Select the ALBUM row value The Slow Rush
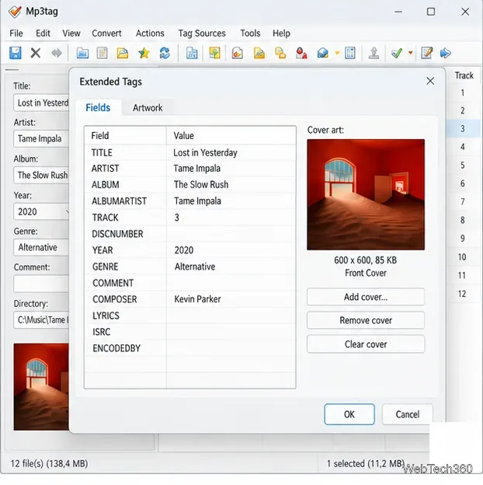 [201, 184]
